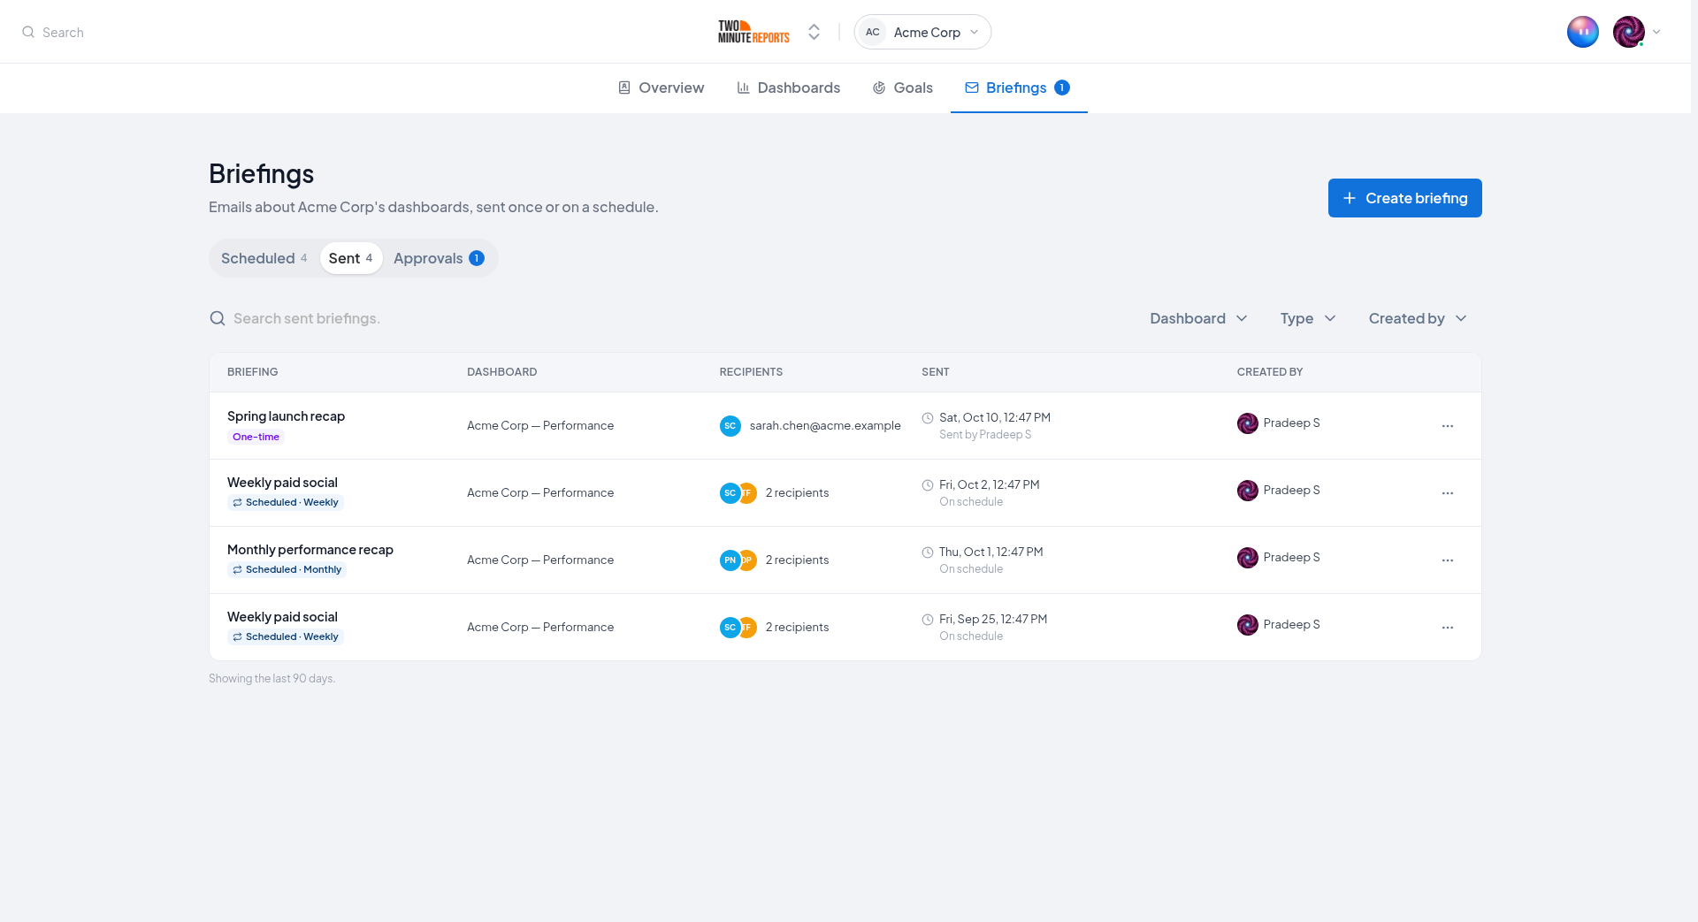Open more options for Sep 25 Weekly paid social
This screenshot has width=1698, height=922.
(1448, 628)
